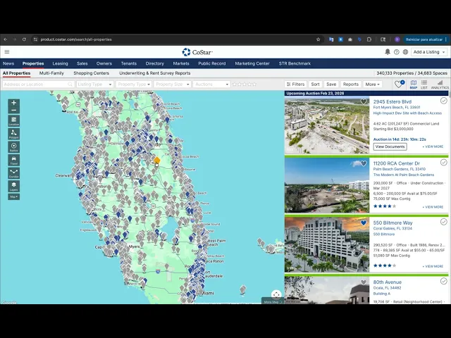Screen dimensions: 451x338
Task: Open the Map type dropdown
Action: [x=14, y=197]
